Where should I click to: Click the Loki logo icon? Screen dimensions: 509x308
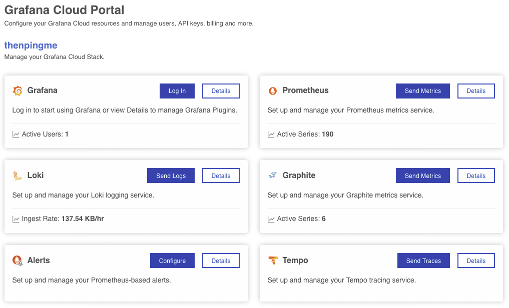coord(17,175)
